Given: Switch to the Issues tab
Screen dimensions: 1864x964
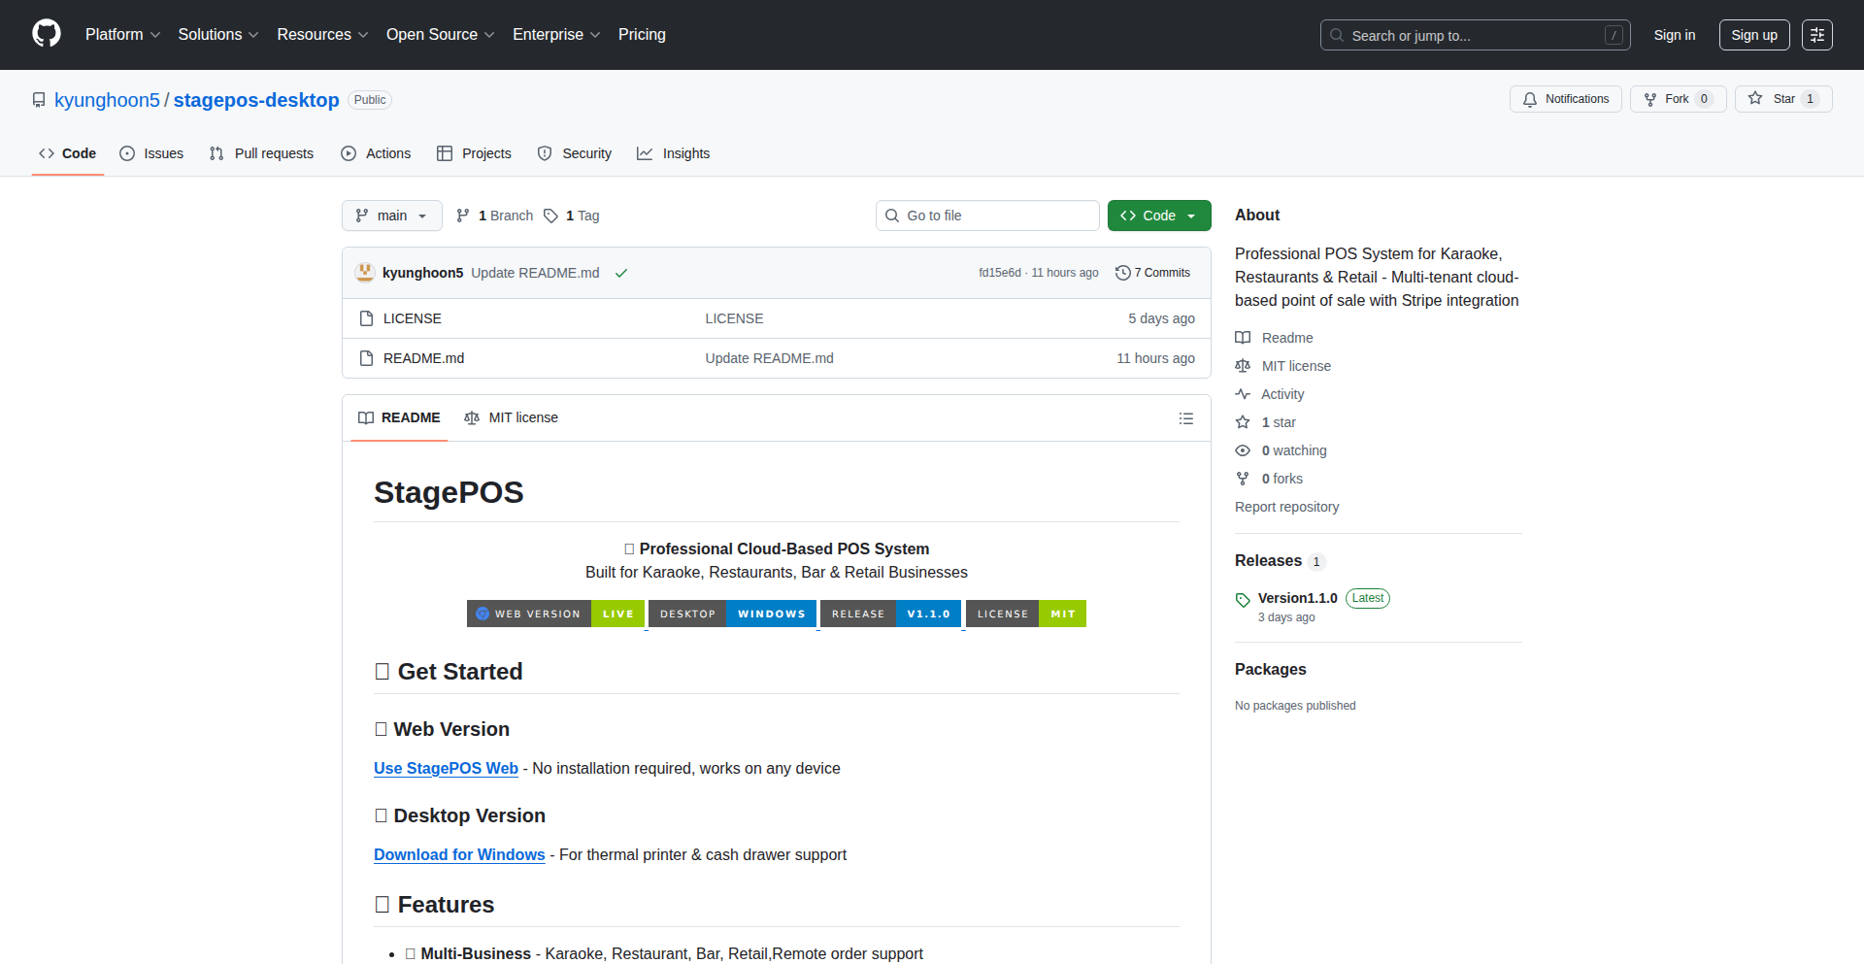Looking at the screenshot, I should (151, 153).
